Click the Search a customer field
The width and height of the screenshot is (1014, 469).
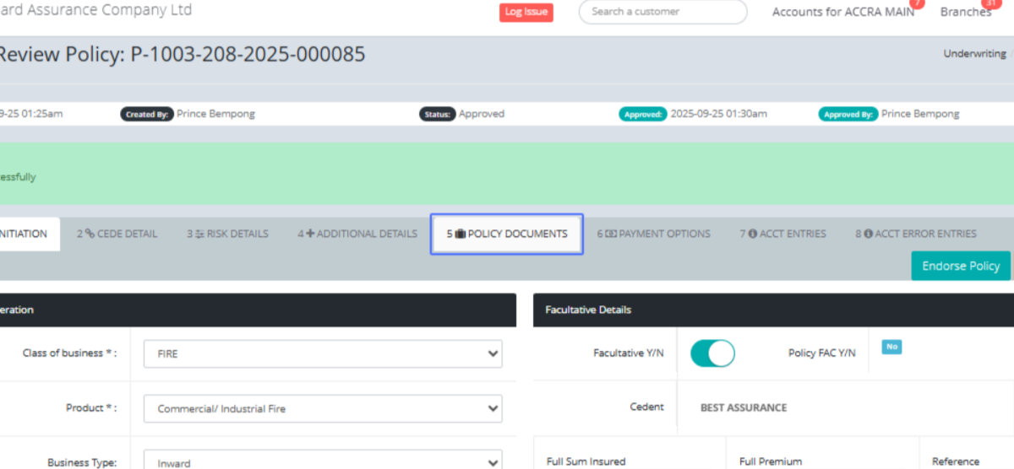(x=662, y=12)
